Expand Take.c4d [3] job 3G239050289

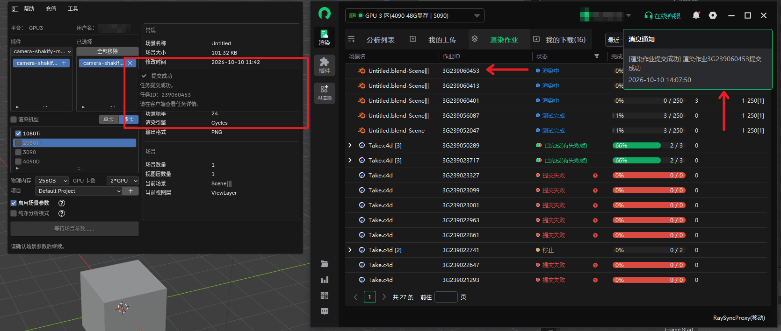(350, 146)
